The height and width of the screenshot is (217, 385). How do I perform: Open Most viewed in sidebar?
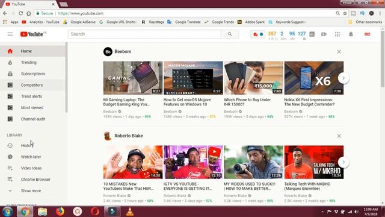pyautogui.click(x=32, y=108)
